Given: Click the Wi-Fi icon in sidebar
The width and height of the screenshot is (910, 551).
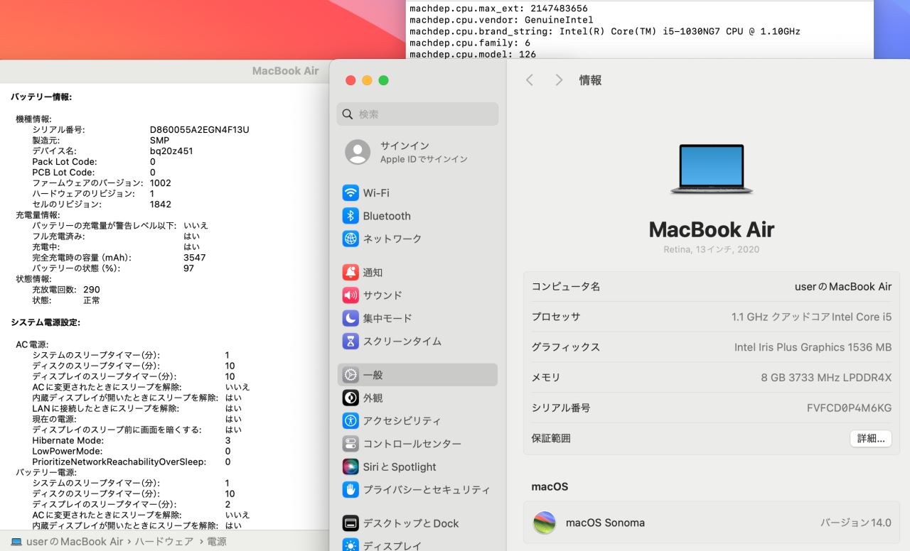Looking at the screenshot, I should coord(350,193).
